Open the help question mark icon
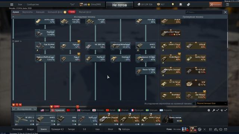The width and height of the screenshot is (239, 134). [227, 4]
